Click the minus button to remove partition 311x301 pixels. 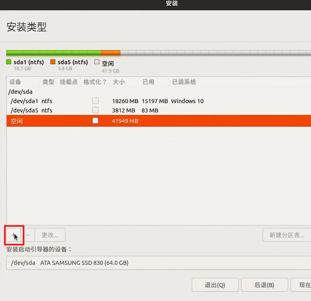28,235
